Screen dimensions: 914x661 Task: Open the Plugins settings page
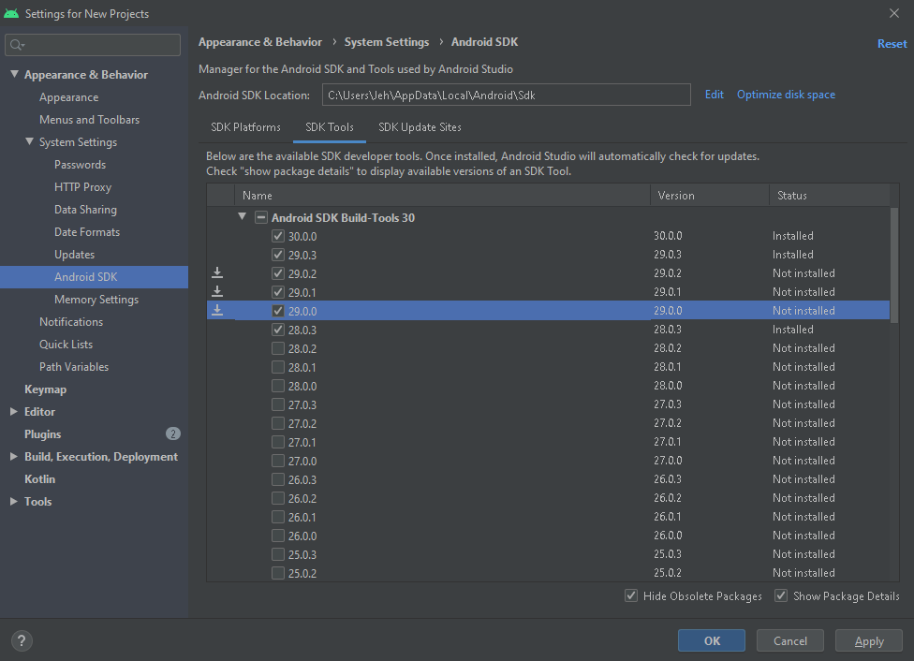[x=42, y=434]
